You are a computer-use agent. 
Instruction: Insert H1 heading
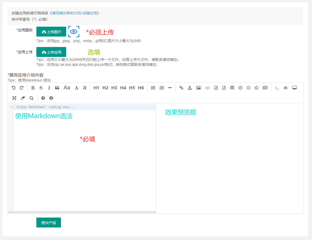click(x=96, y=88)
